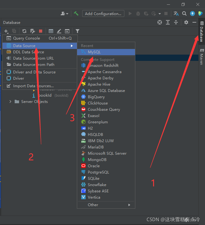Screen dimensions: 205x225
Task: Select Query Console menu item
Action: (x=40, y=38)
